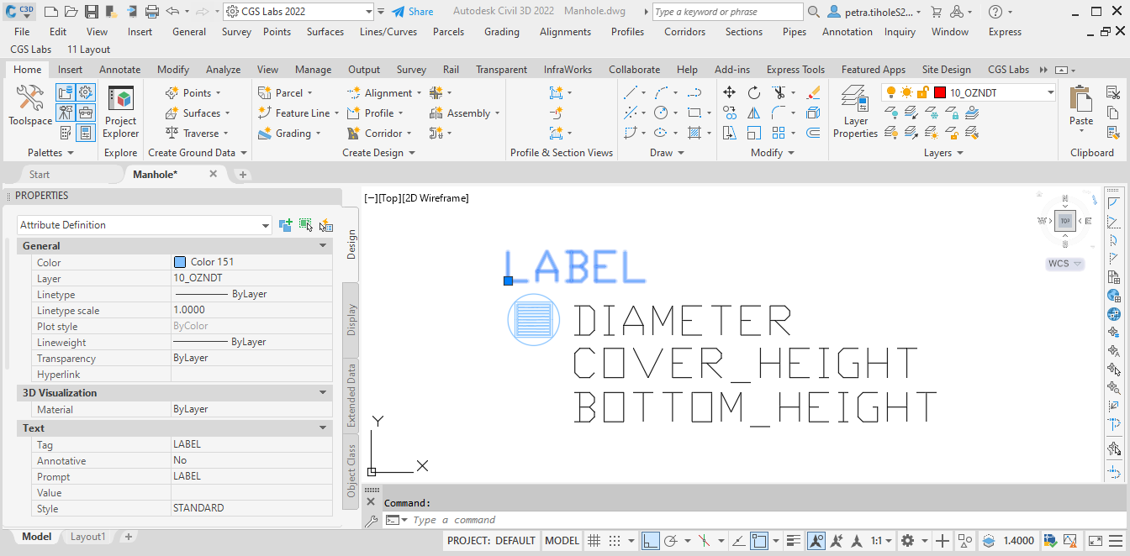Open the Pipes menu
1130x556 pixels.
coord(794,32)
